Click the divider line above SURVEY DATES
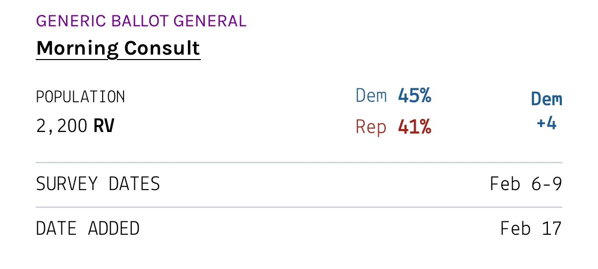Image resolution: width=598 pixels, height=269 pixels. pos(299,162)
